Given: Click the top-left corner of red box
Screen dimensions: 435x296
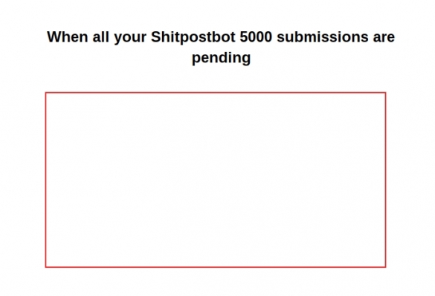Looking at the screenshot, I should tap(46, 93).
